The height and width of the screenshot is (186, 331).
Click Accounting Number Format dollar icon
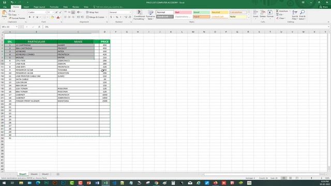tap(111, 17)
